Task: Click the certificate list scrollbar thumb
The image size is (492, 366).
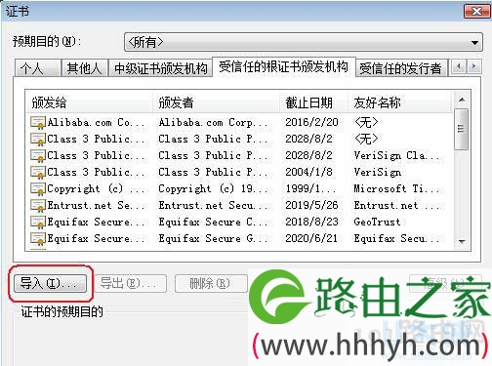Action: point(461,129)
